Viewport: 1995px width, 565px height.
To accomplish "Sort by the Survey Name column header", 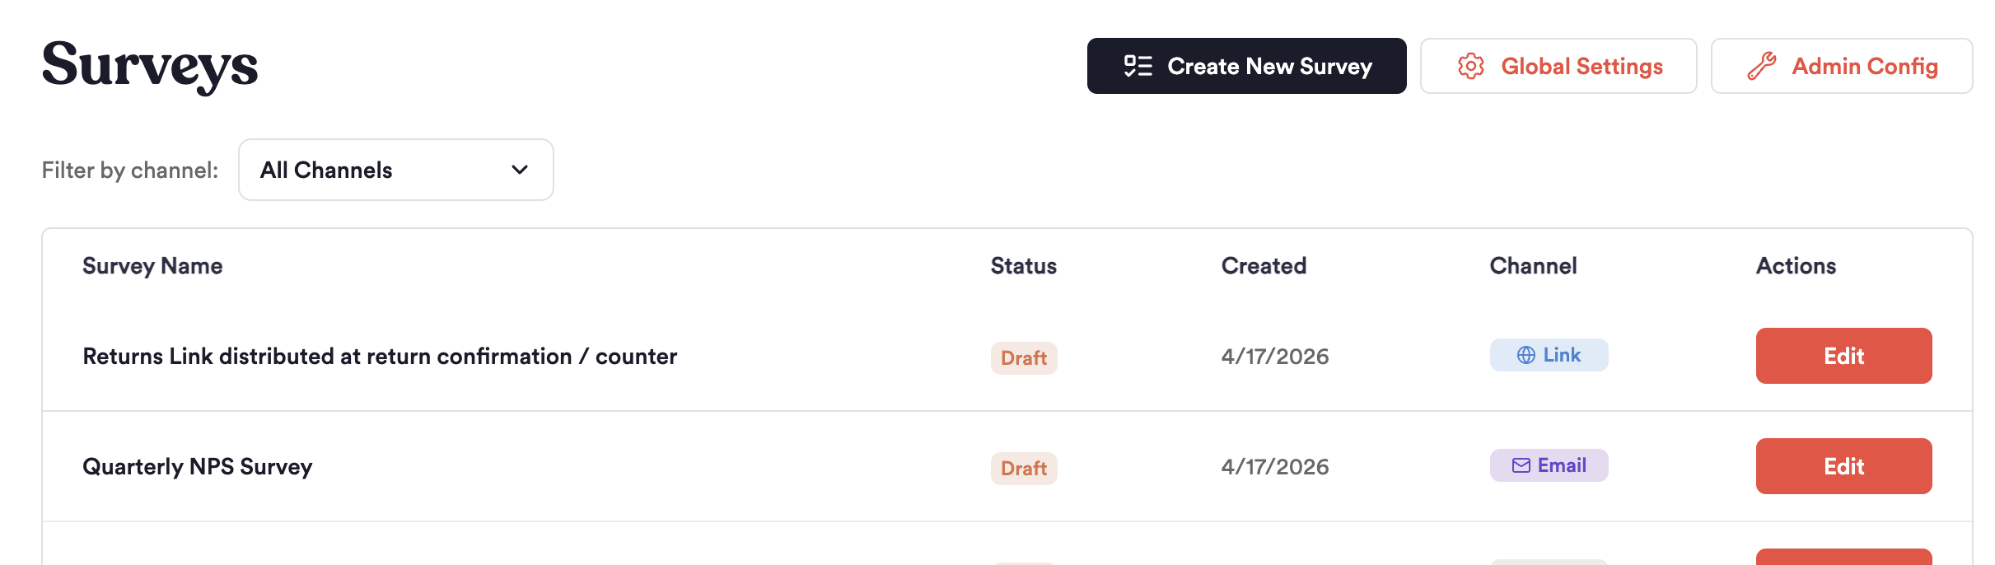I will tap(152, 266).
